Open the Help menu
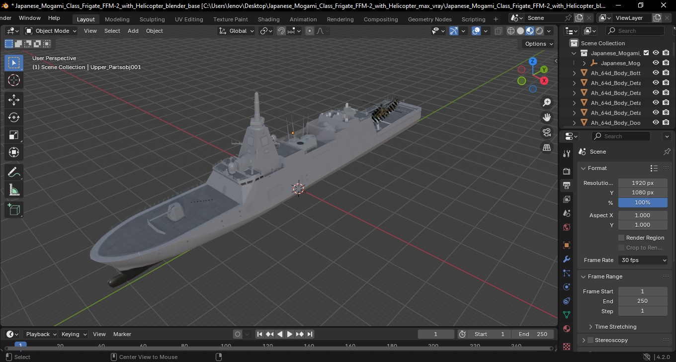 coord(54,18)
